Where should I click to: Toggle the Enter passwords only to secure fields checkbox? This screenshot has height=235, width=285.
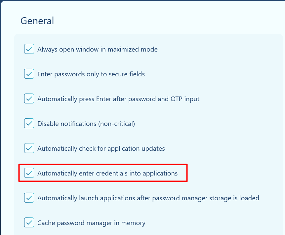click(x=29, y=74)
